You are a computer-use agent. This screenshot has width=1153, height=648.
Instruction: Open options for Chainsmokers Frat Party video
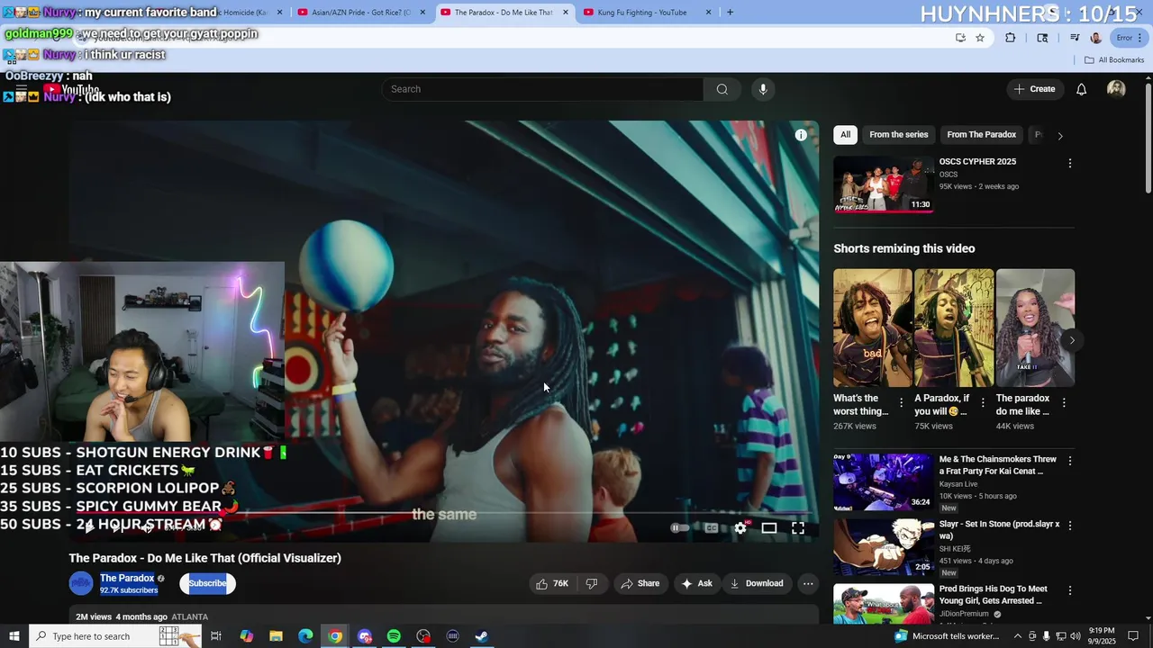(1070, 461)
